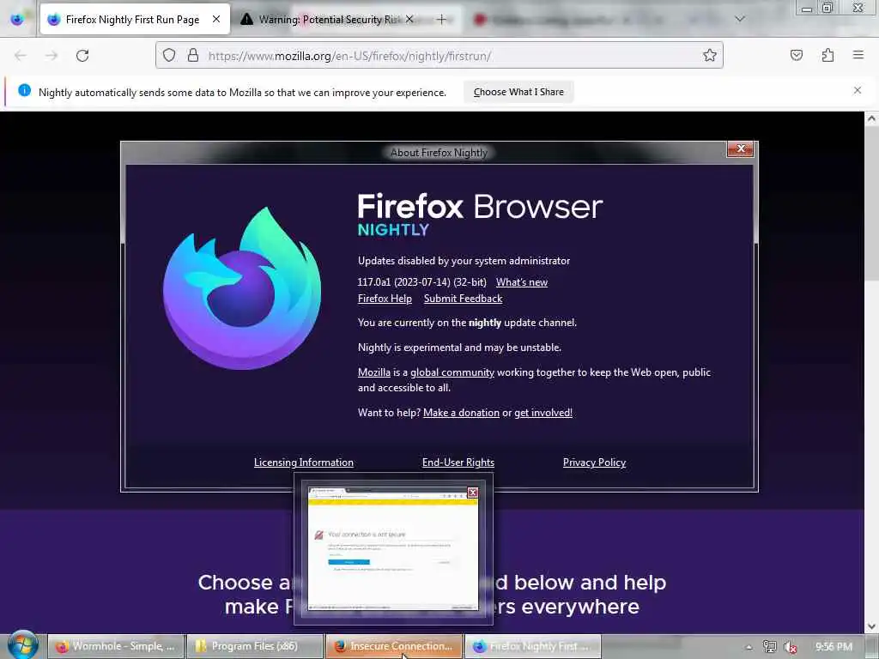879x659 pixels.
Task: Click the version text 117.0a1 (2023-07-14) (32-bit)
Action: pos(421,281)
